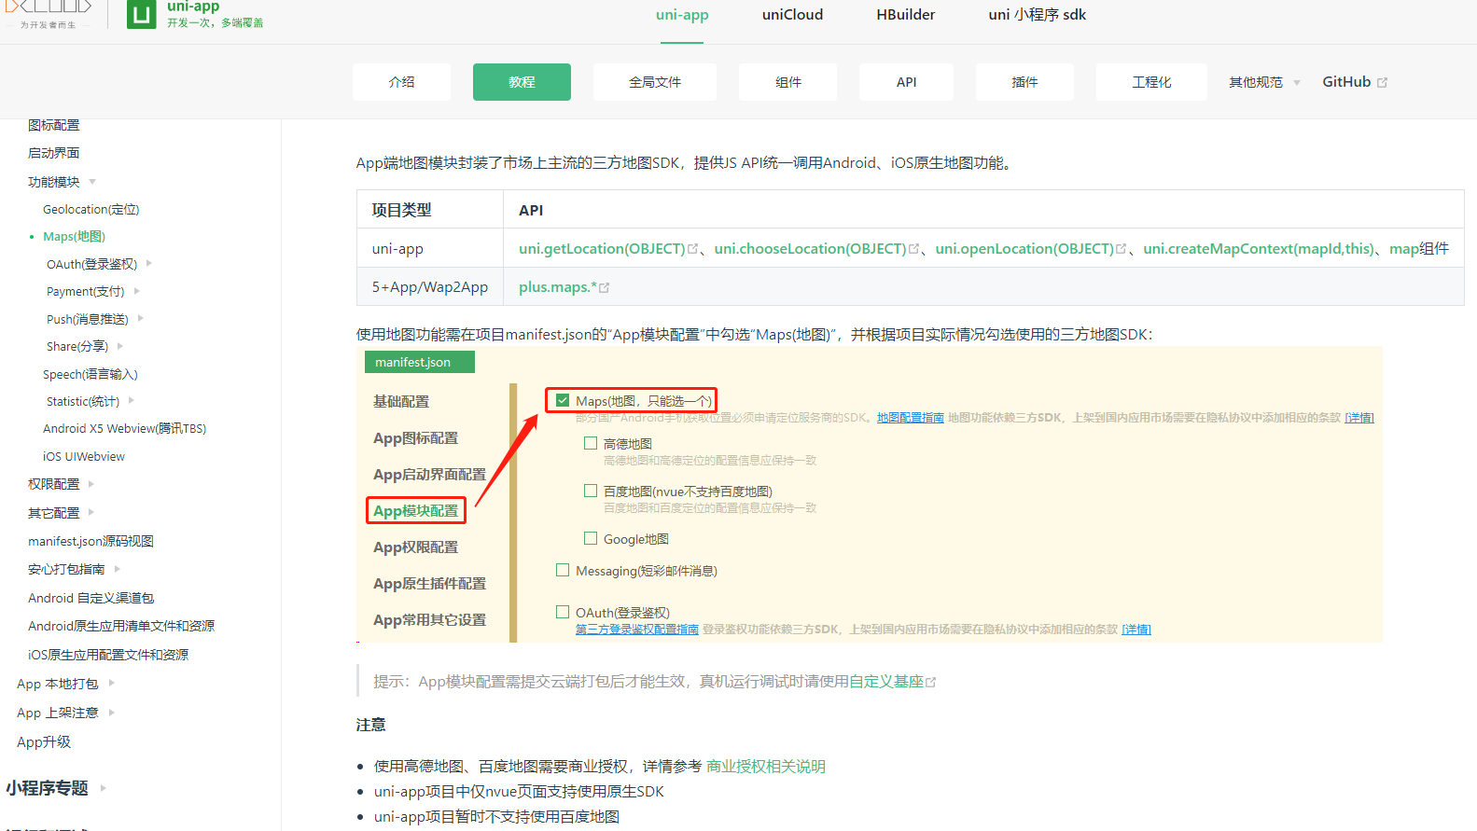Collapse the 功能模块 sidebar section

pos(92,182)
